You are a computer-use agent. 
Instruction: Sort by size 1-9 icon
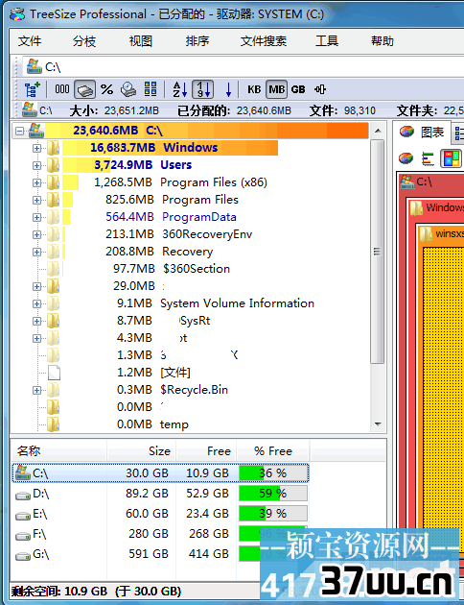(x=203, y=89)
